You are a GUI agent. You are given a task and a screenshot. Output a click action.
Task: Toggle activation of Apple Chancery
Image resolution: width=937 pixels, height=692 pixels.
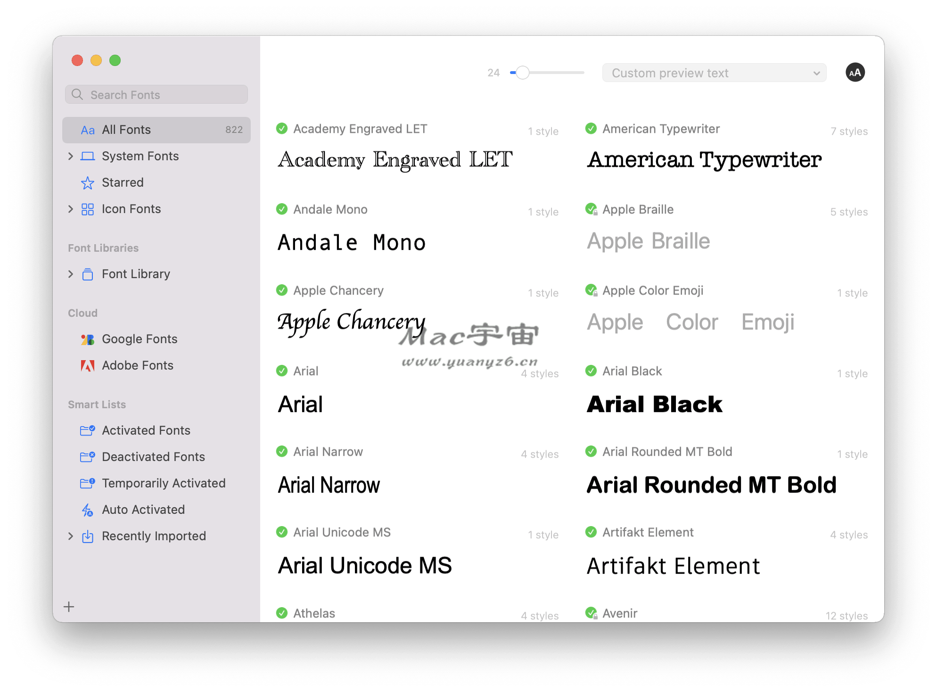(x=282, y=290)
